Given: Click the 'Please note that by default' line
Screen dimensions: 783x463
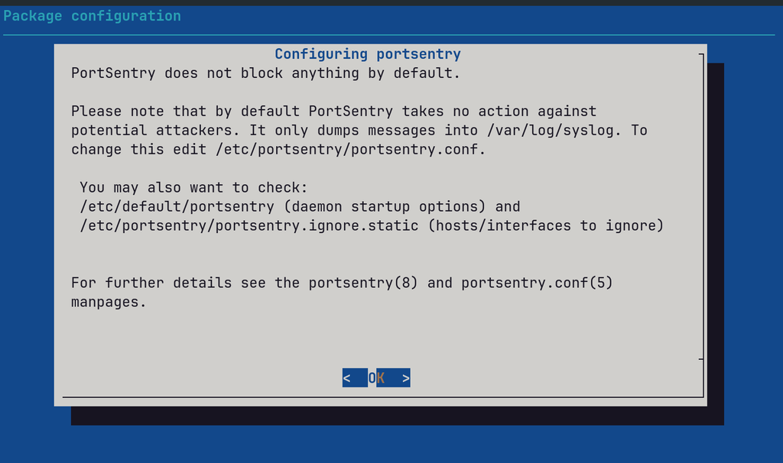Looking at the screenshot, I should click(333, 112).
